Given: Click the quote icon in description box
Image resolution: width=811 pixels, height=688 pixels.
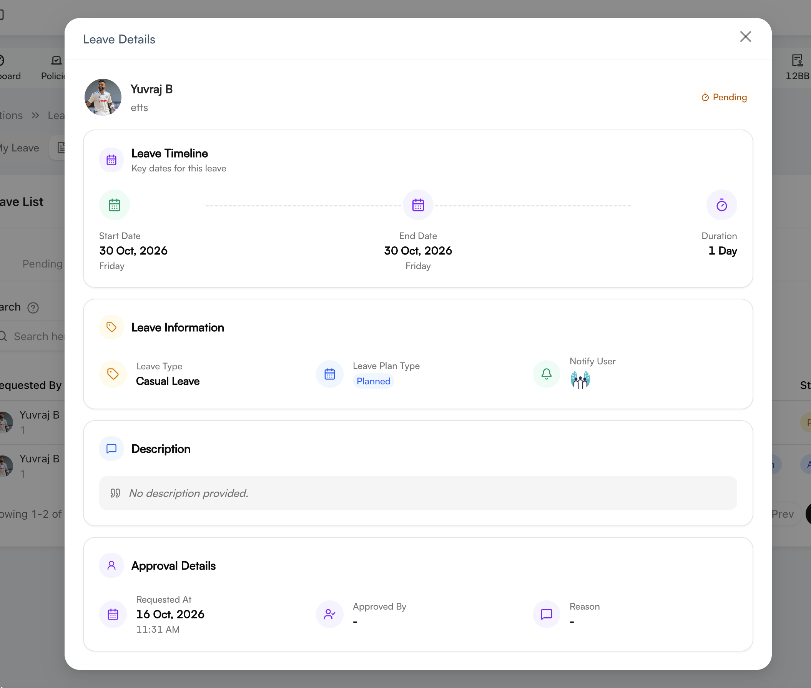Looking at the screenshot, I should [x=115, y=493].
